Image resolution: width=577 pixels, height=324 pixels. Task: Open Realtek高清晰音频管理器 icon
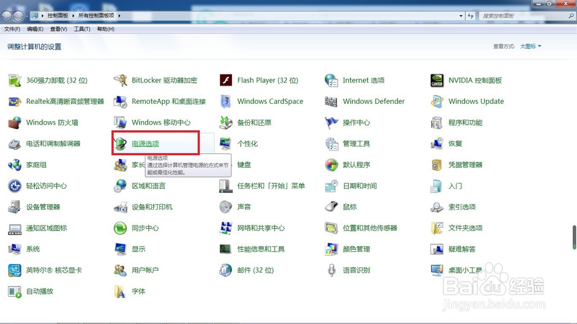tap(15, 101)
